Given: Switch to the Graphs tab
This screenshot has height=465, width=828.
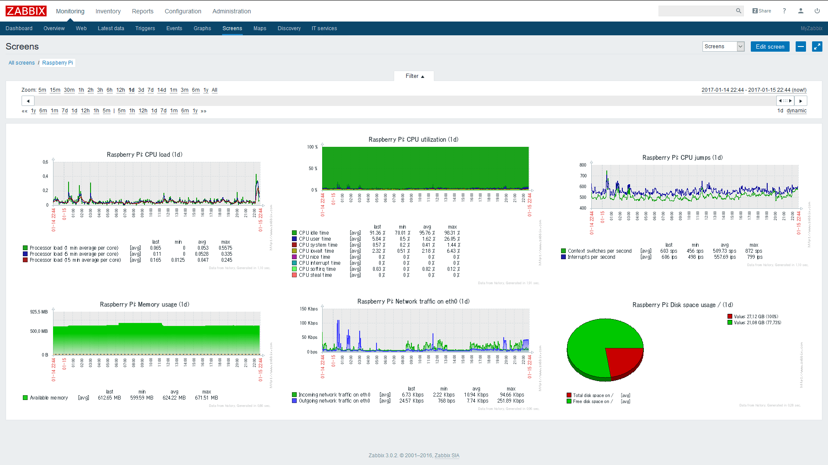Looking at the screenshot, I should (x=202, y=28).
